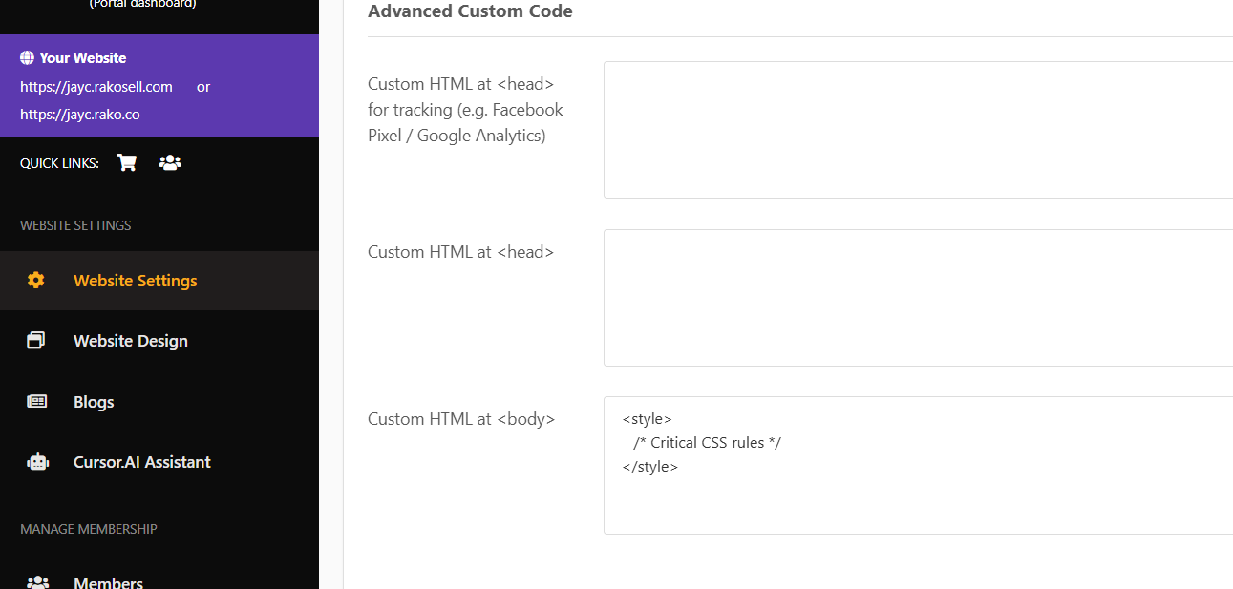Screen dimensions: 1233x589
Task: Focus the tracking Custom HTML head field
Action: click(917, 130)
